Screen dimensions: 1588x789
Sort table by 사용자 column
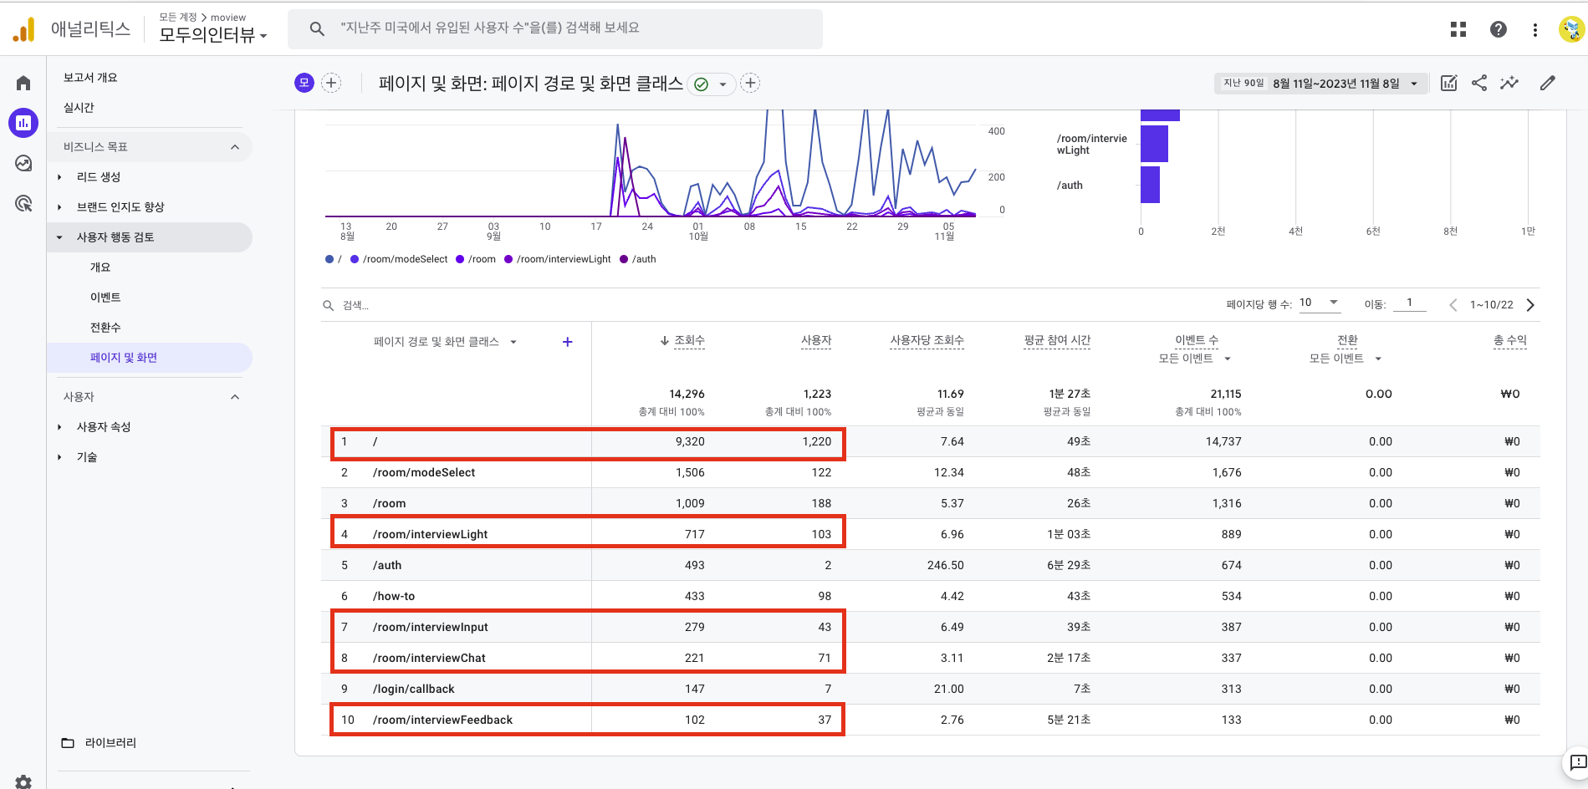click(816, 340)
